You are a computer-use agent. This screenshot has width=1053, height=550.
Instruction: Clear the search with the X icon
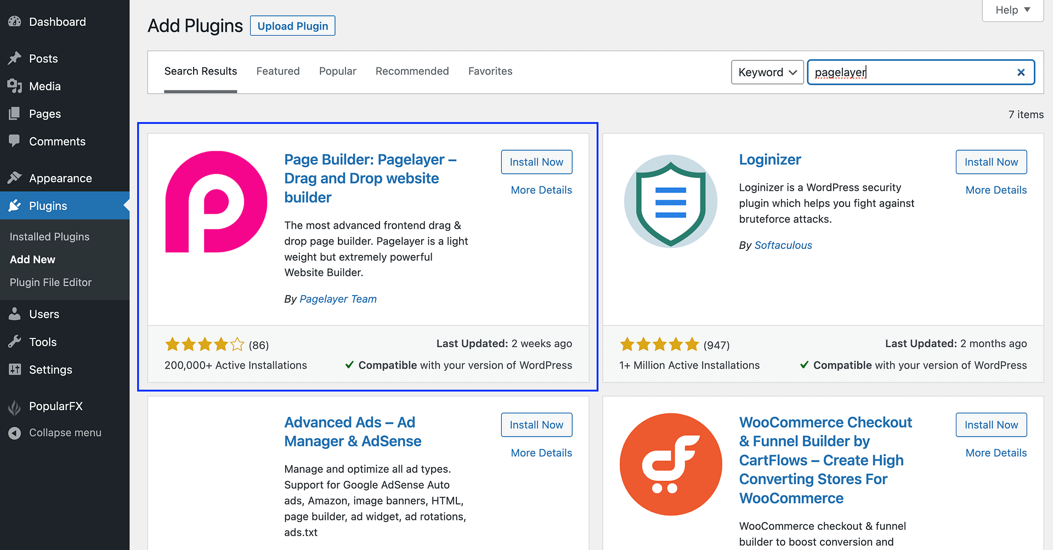(1021, 72)
